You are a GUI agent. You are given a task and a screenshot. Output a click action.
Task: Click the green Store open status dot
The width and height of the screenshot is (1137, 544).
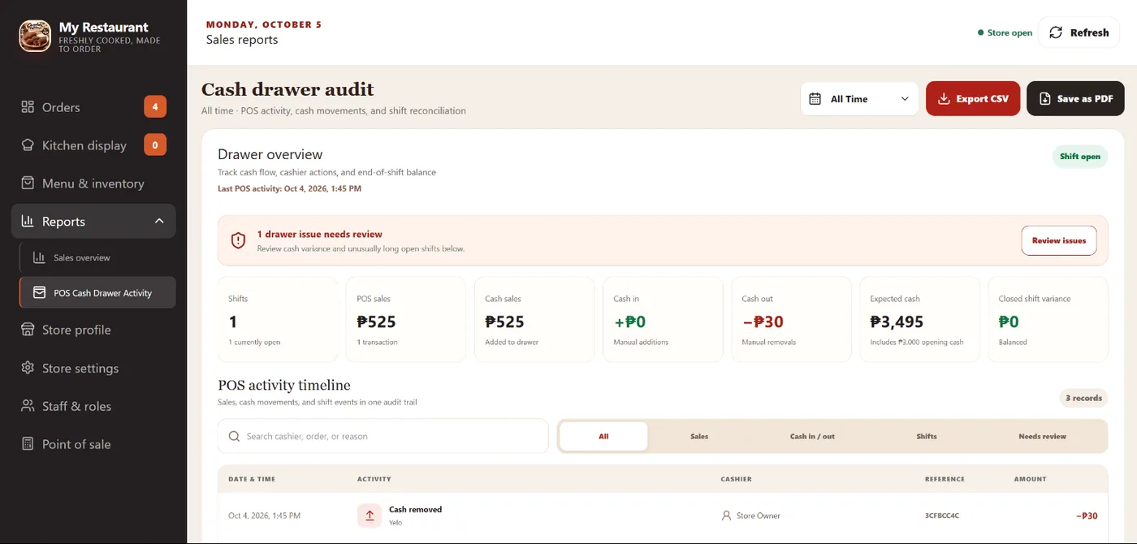point(980,33)
